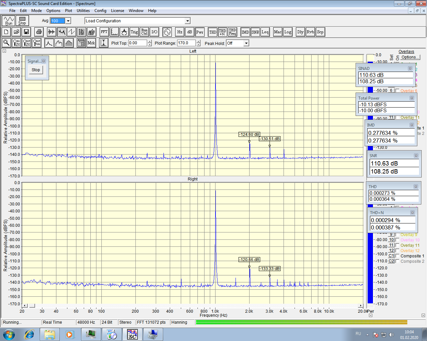Click the Mrk marker toolbar button
This screenshot has height=341, width=427.
91,43
